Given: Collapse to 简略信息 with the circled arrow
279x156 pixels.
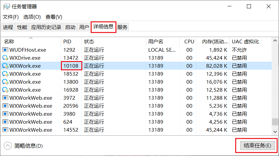Looking at the screenshot, I should (x=8, y=146).
